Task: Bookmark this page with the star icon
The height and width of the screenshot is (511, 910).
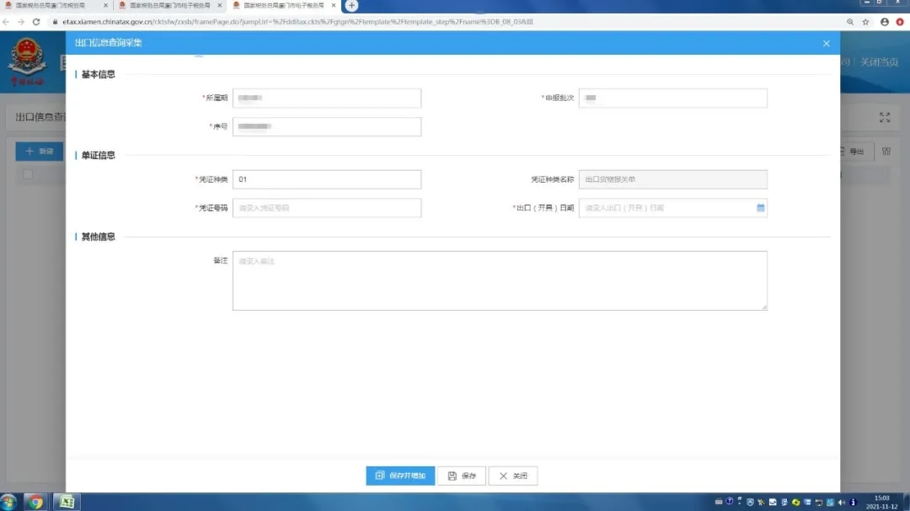Action: [x=865, y=21]
